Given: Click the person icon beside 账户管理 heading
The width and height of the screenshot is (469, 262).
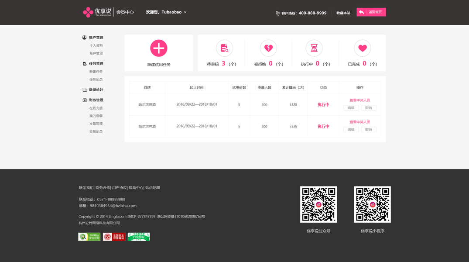Looking at the screenshot, I should pos(84,38).
